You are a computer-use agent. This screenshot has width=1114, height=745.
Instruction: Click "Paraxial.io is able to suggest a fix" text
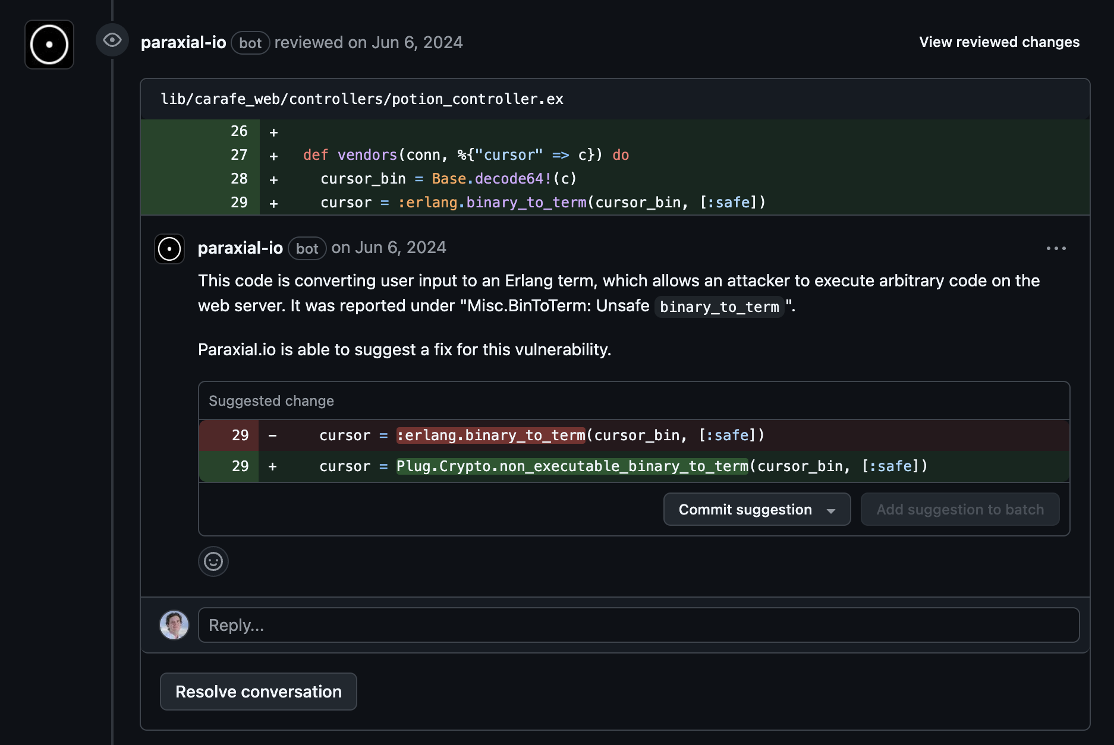tap(404, 349)
